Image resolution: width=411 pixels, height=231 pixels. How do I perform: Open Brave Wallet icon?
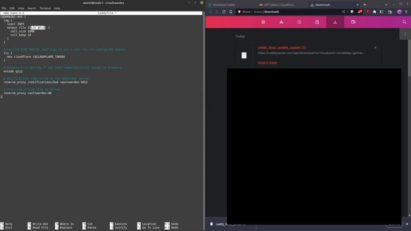click(x=390, y=12)
